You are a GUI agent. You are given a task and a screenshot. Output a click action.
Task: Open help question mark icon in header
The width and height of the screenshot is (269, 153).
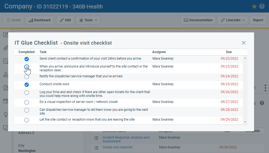click(x=262, y=6)
